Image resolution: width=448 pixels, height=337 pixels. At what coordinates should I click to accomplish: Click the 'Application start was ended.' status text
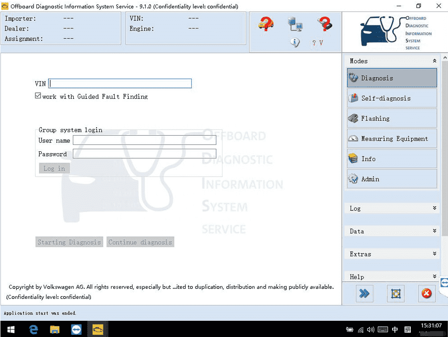point(40,313)
